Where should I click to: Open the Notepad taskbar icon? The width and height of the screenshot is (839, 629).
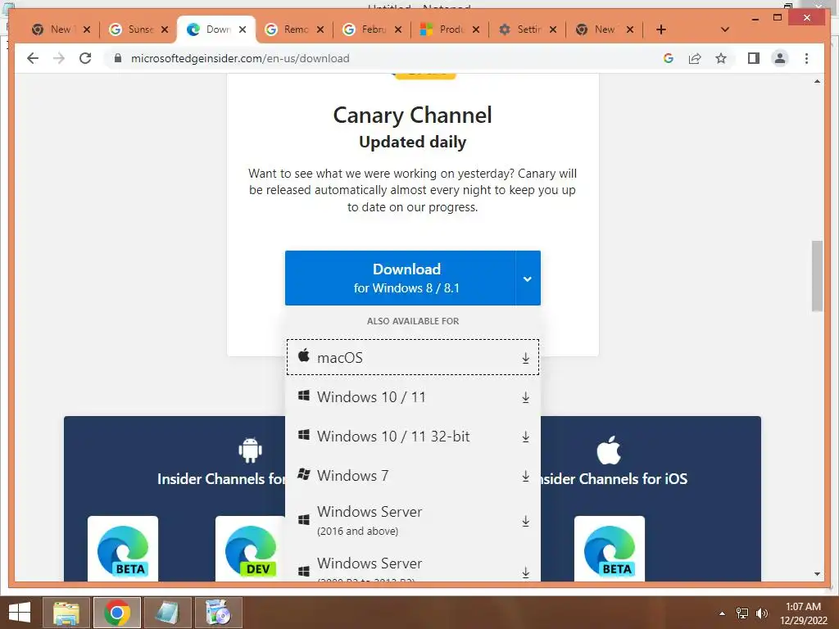tap(167, 613)
